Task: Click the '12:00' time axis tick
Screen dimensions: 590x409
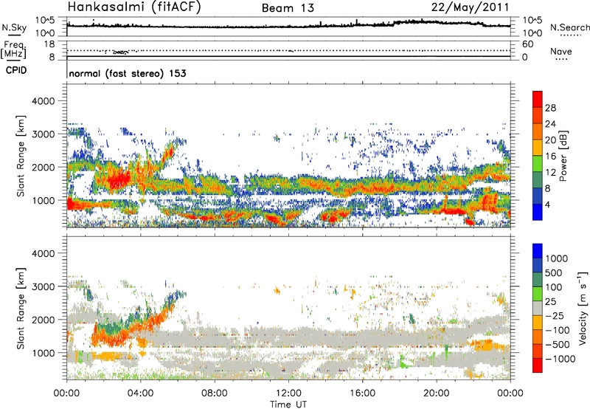Action: pos(288,393)
